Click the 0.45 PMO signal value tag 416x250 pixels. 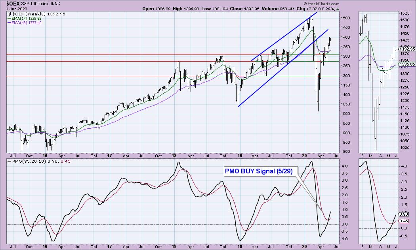click(x=404, y=221)
